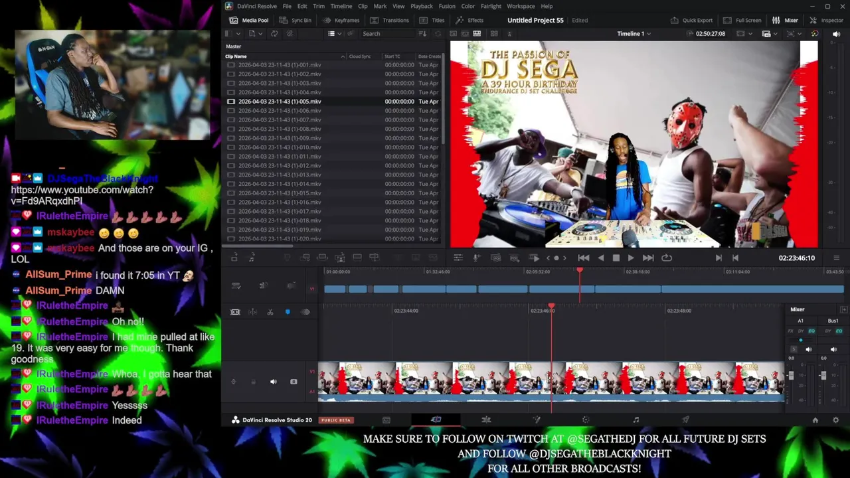Screen dimensions: 850x478
Task: Click the media pool search field
Action: 388,33
